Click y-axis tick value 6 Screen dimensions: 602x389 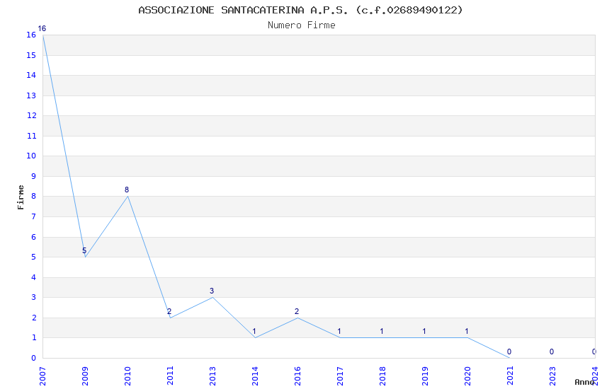(x=34, y=237)
